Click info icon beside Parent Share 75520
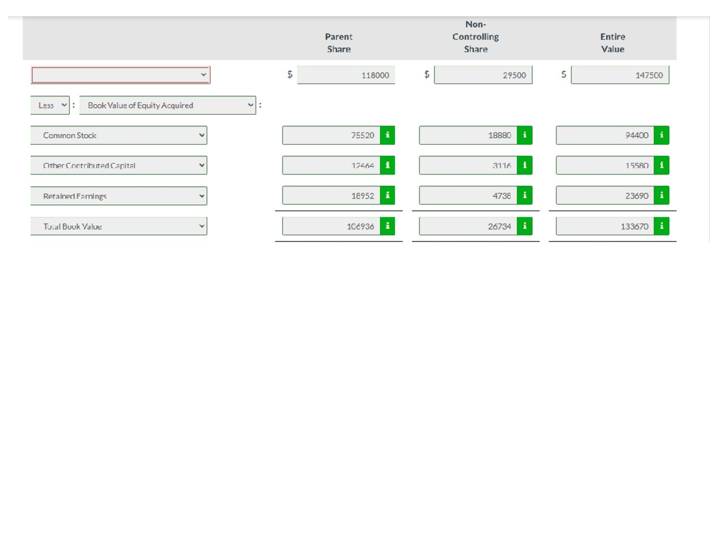Image resolution: width=717 pixels, height=554 pixels. pos(387,135)
